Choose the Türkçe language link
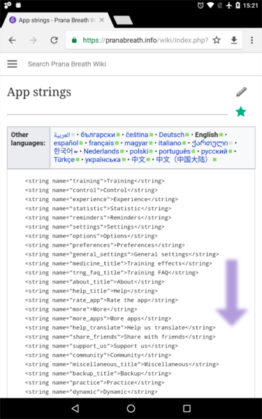The width and height of the screenshot is (262, 419). coord(64,159)
